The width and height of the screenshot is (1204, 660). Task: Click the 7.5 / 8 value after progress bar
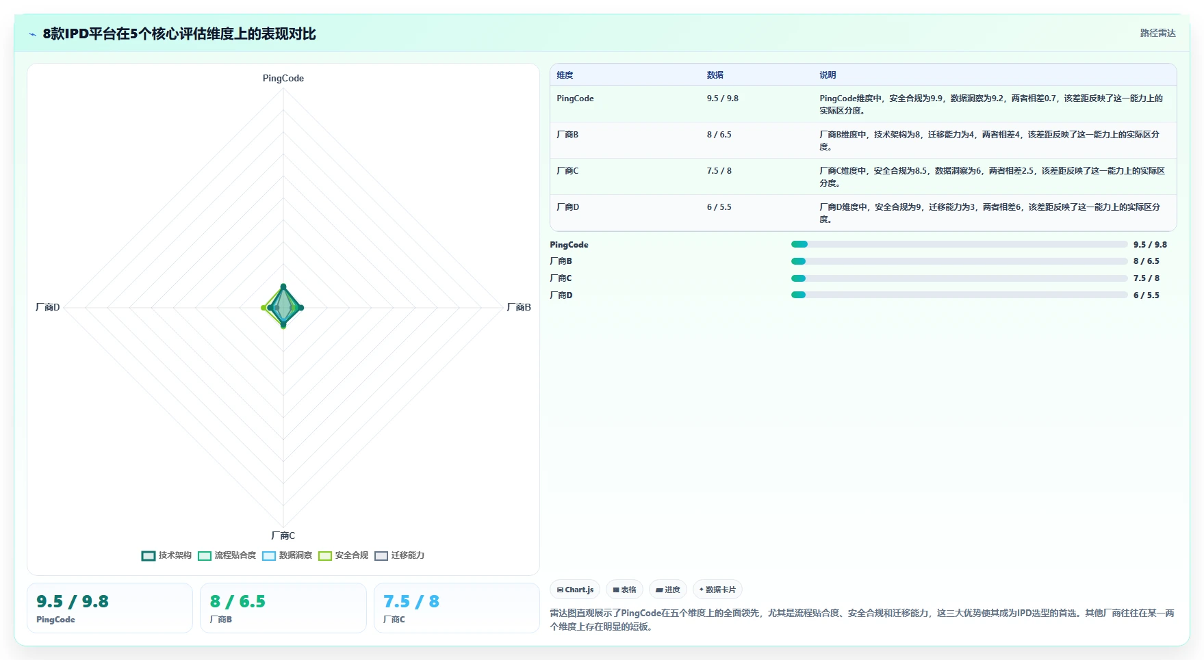1147,278
